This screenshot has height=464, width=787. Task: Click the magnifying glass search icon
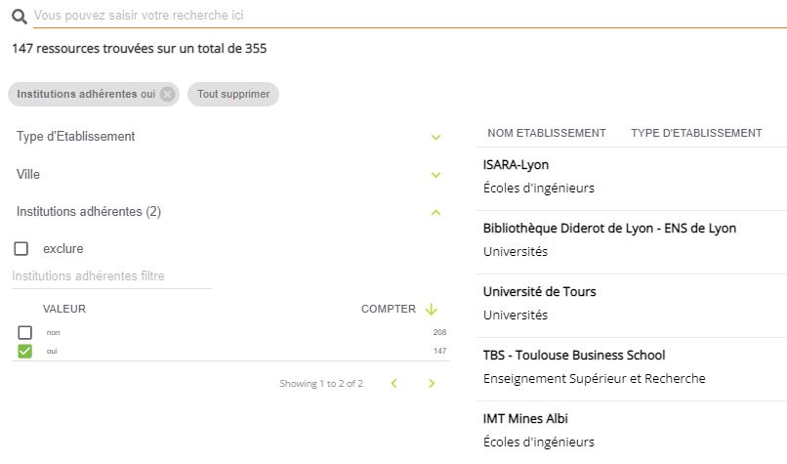pyautogui.click(x=19, y=17)
